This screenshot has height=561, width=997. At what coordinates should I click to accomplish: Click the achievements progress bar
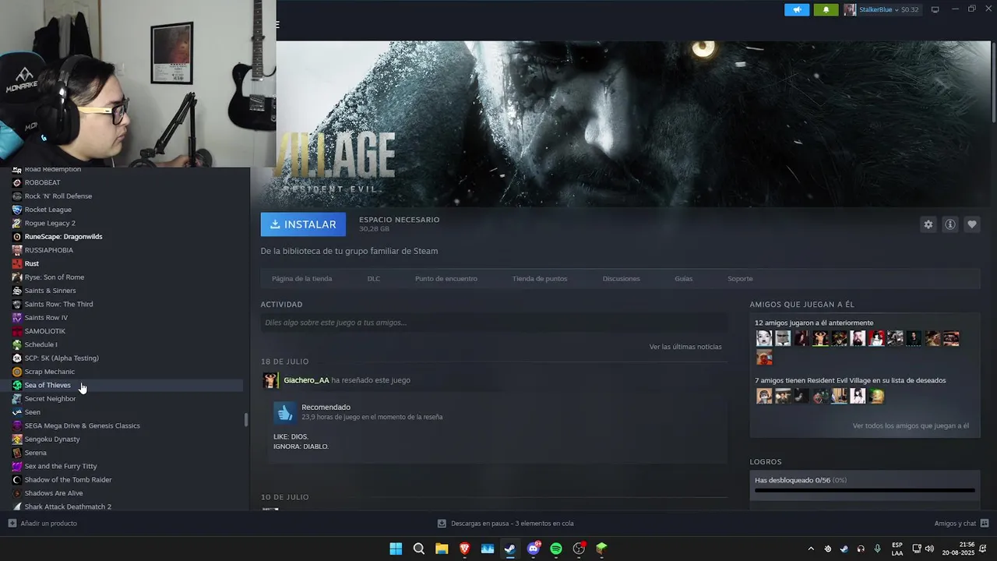pos(865,491)
